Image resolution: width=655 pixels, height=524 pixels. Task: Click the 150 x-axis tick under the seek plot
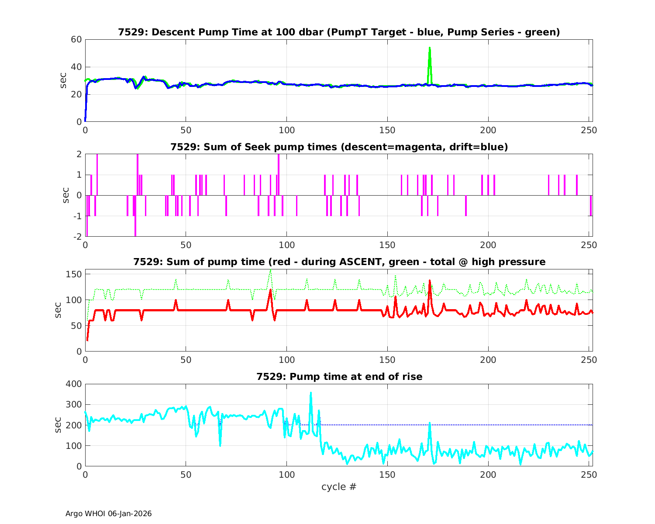387,245
